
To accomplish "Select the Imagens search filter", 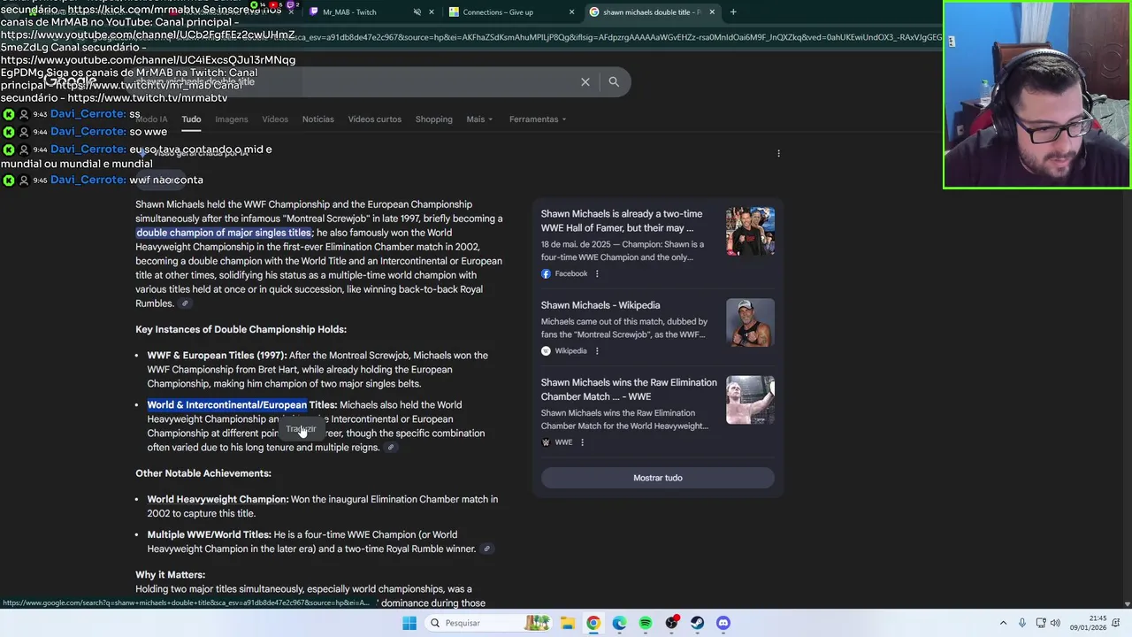I will pos(232,119).
